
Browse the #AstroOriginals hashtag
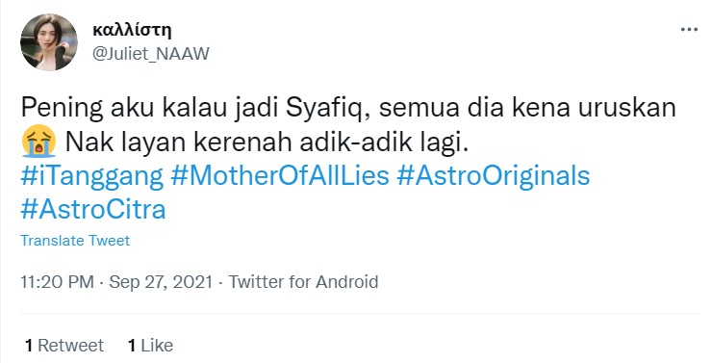pyautogui.click(x=494, y=177)
